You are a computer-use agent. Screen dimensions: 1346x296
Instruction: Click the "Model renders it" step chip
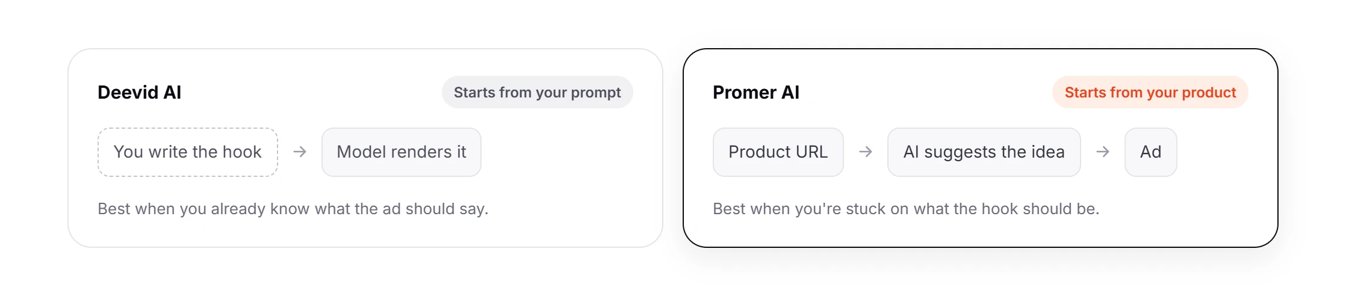point(402,152)
